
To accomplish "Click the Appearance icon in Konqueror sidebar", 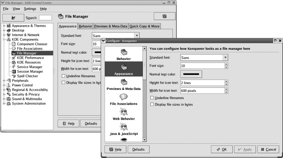I will 123,67.
